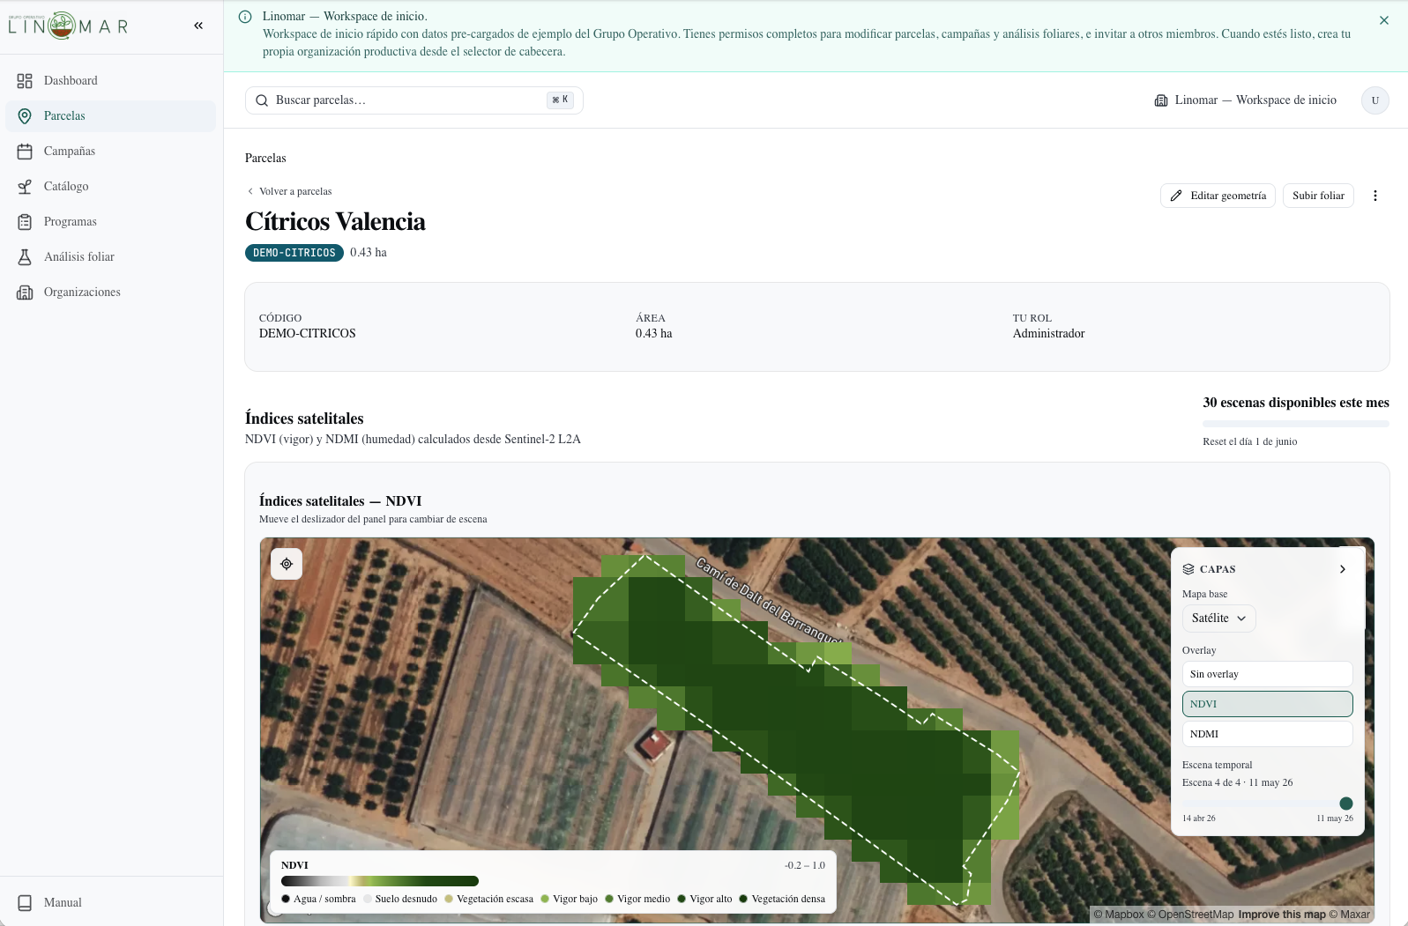
Task: Click the building icon beside workspace name
Action: (1161, 100)
